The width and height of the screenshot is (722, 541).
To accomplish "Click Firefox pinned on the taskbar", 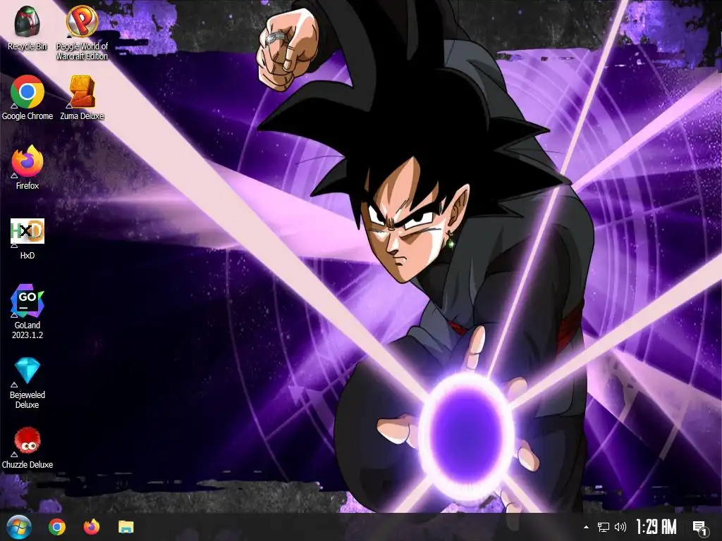I will tap(91, 526).
